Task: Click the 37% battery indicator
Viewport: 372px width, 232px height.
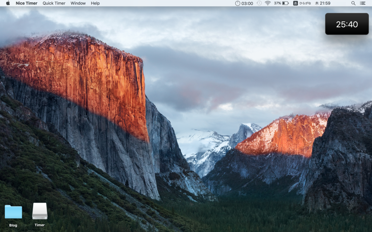Action: coord(282,3)
